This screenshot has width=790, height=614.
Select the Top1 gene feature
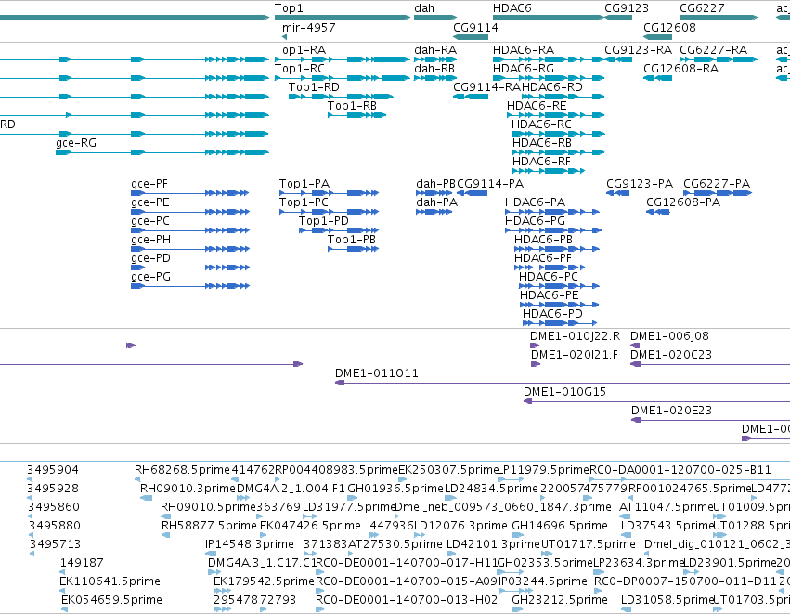(343, 18)
